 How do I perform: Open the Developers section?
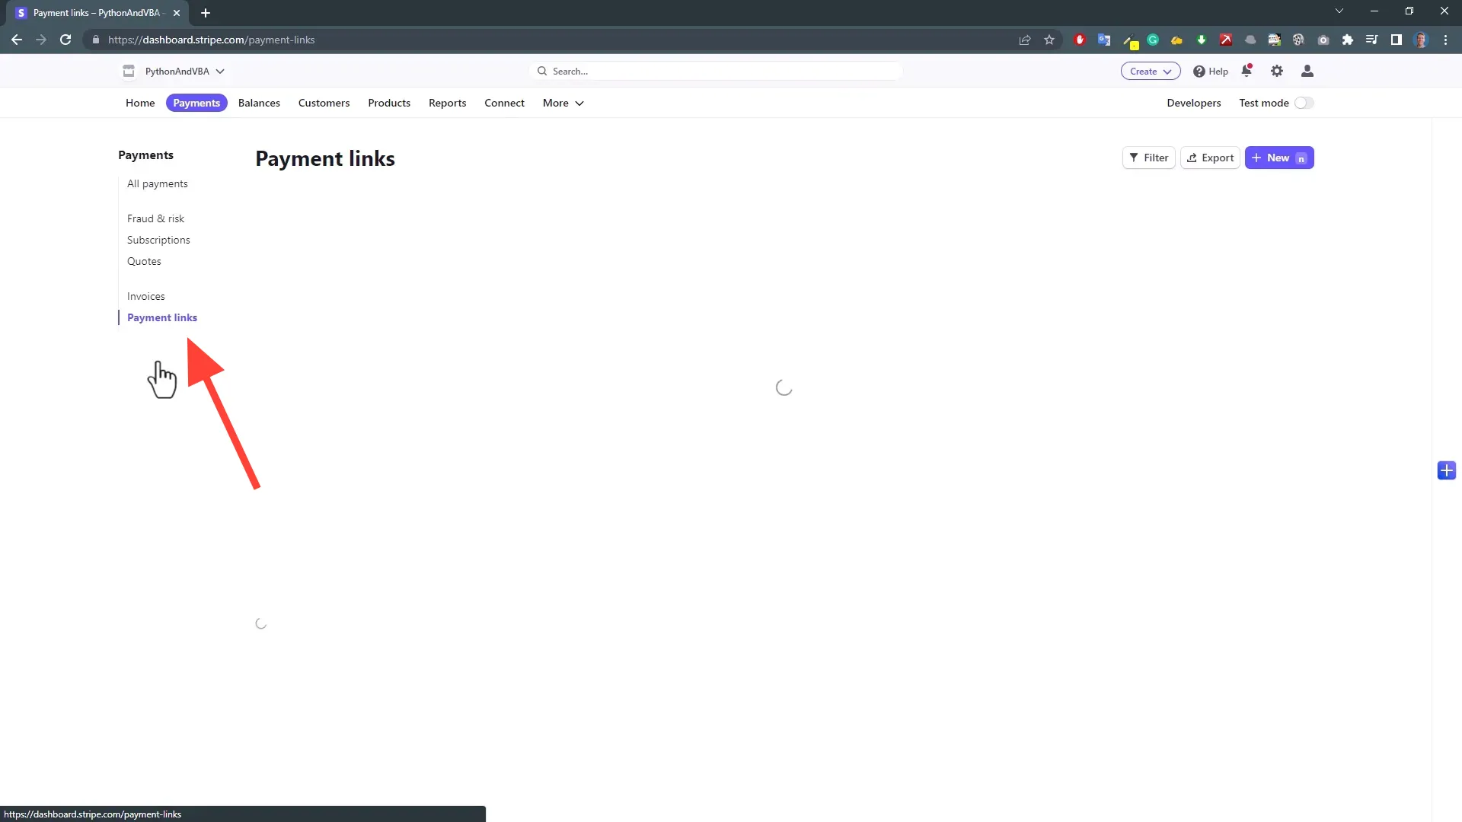click(1193, 103)
